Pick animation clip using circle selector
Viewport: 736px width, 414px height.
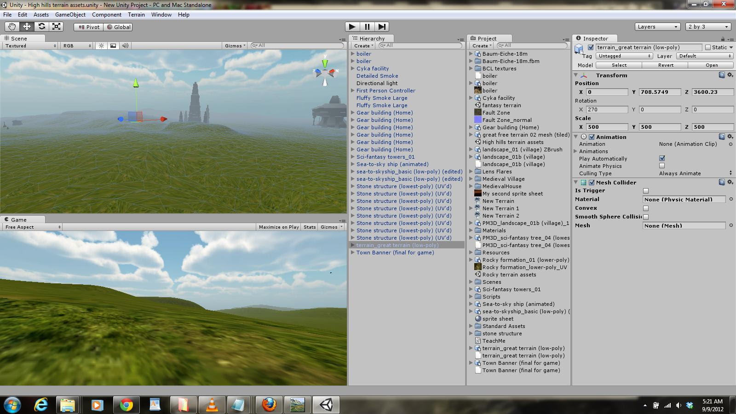coord(730,144)
